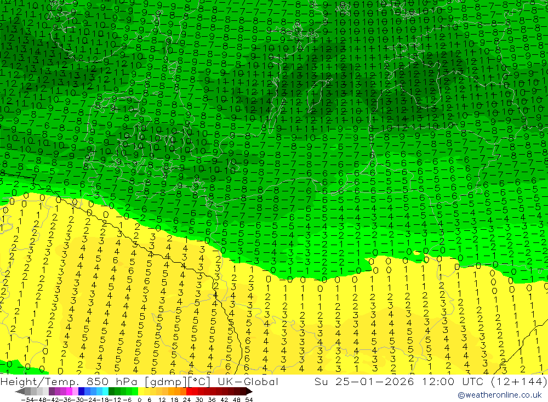Select the 'UK-Global' model name text

tap(248, 381)
